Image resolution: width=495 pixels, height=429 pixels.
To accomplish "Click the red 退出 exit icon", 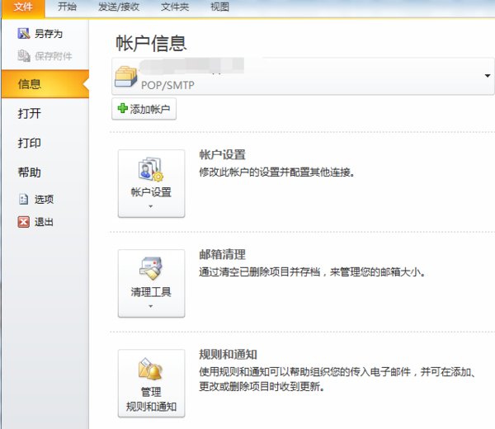I will click(x=24, y=222).
